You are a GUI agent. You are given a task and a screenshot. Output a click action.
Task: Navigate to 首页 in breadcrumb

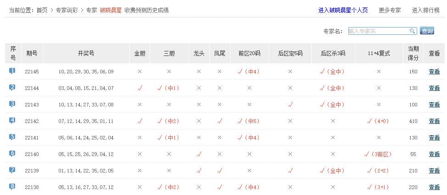coord(42,10)
